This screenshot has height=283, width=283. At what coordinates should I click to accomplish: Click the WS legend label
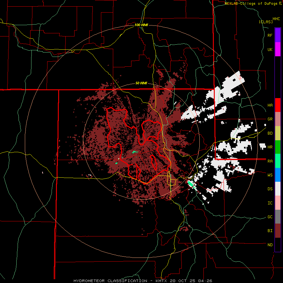[270, 175]
